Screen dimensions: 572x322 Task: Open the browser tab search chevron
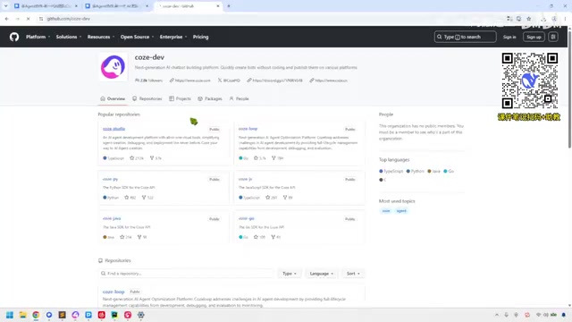point(6,6)
